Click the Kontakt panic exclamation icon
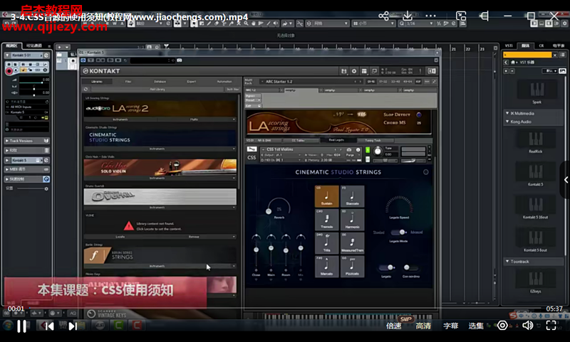 coord(420,71)
